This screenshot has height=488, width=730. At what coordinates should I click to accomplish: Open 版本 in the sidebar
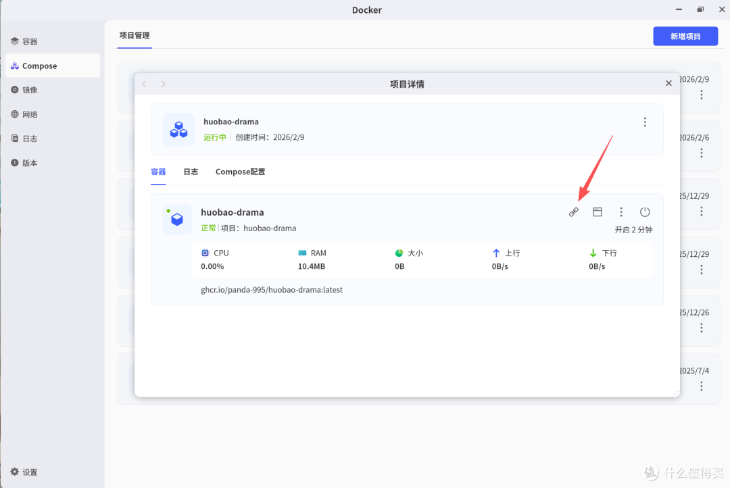point(52,162)
